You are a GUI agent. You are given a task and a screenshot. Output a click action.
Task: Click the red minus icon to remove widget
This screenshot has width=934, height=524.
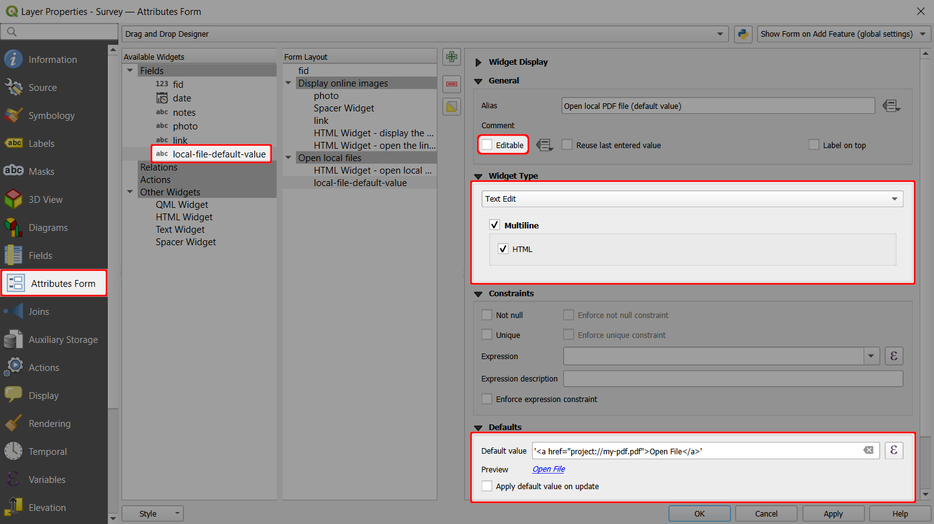click(451, 84)
